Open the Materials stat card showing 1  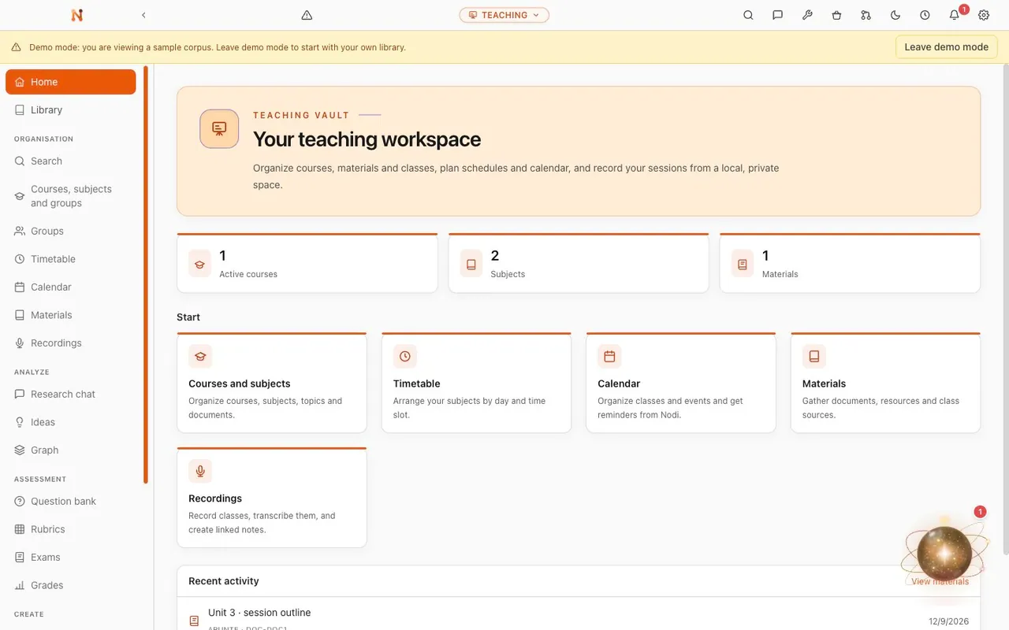click(x=850, y=263)
